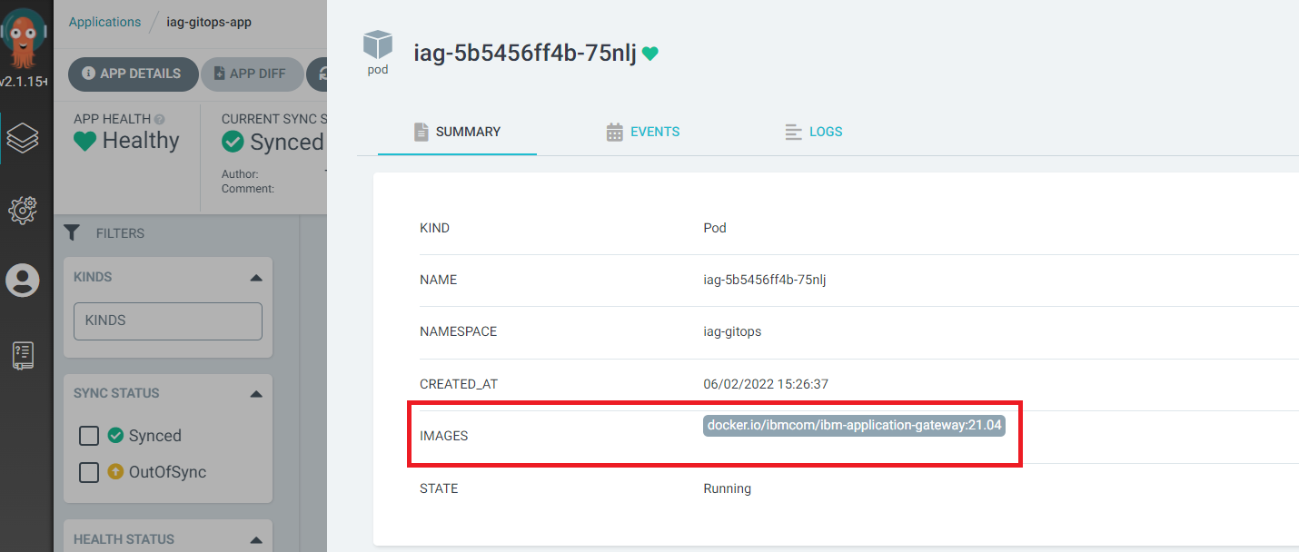The image size is (1299, 552).
Task: Click the App Health help question icon
Action: click(x=160, y=119)
